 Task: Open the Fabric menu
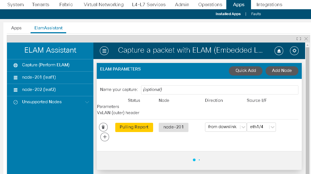[66, 4]
